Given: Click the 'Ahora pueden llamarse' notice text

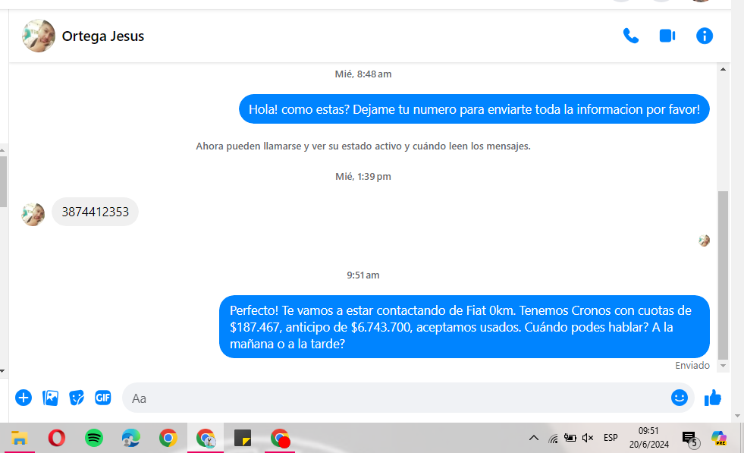Looking at the screenshot, I should [x=363, y=146].
